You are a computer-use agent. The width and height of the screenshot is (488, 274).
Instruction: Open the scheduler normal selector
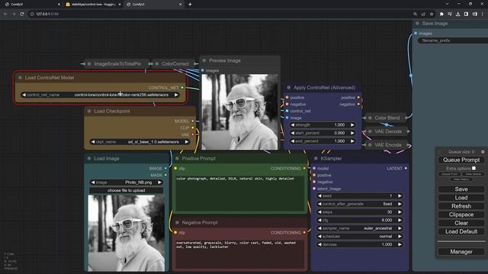tap(359, 237)
